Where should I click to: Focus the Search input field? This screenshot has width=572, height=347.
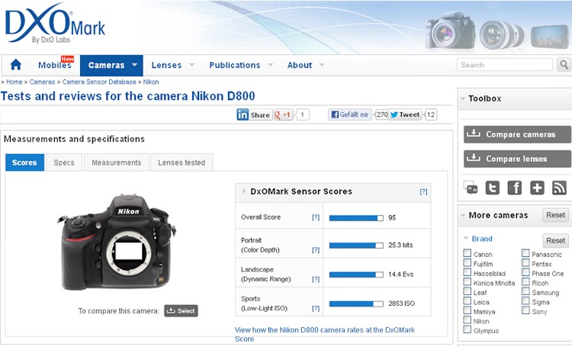coord(505,65)
